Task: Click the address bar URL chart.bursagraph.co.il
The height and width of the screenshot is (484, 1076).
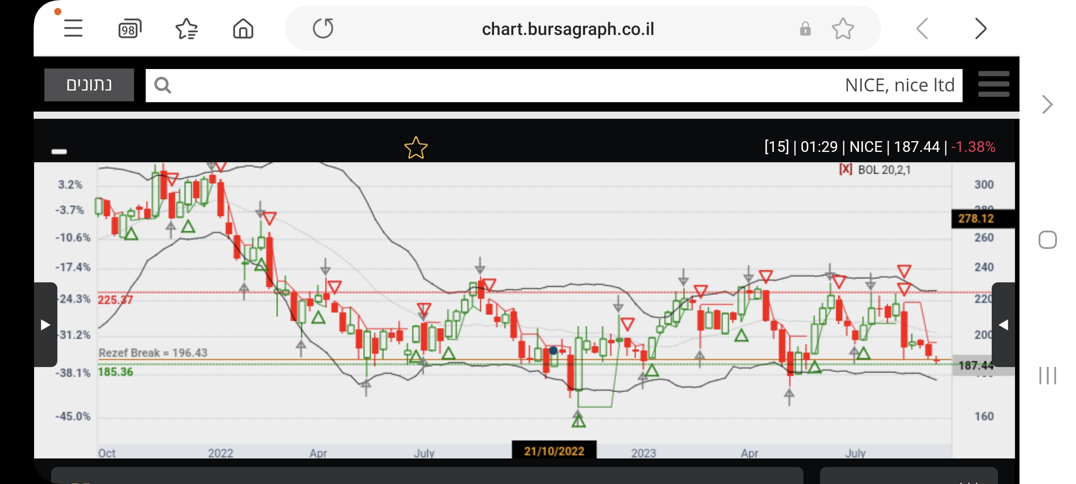Action: 568,29
